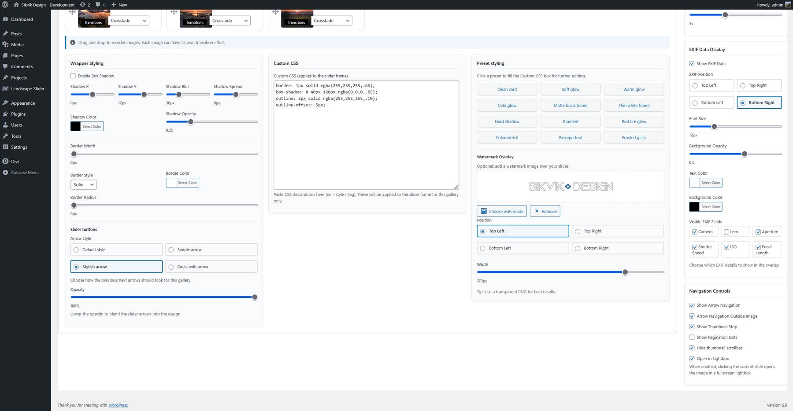793x411 pixels.
Task: Click the WordPress logo icon
Action: pyautogui.click(x=5, y=5)
